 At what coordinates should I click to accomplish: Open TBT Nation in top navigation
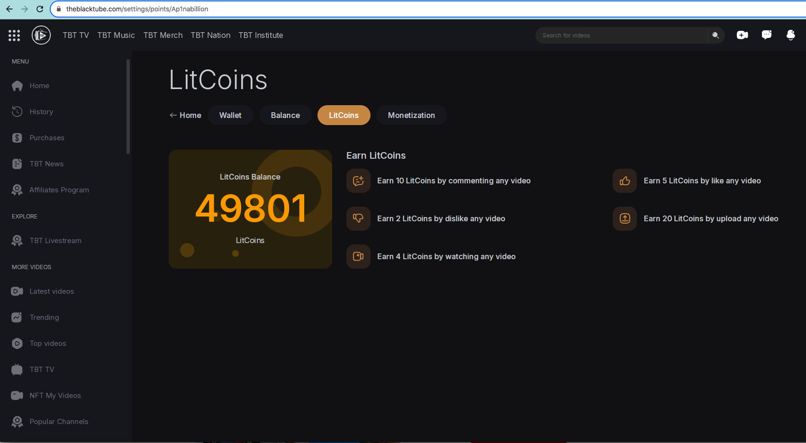(210, 35)
